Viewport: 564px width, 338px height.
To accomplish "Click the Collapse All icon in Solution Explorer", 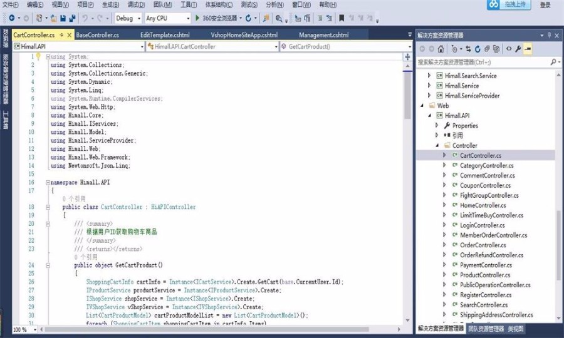I will (487, 48).
